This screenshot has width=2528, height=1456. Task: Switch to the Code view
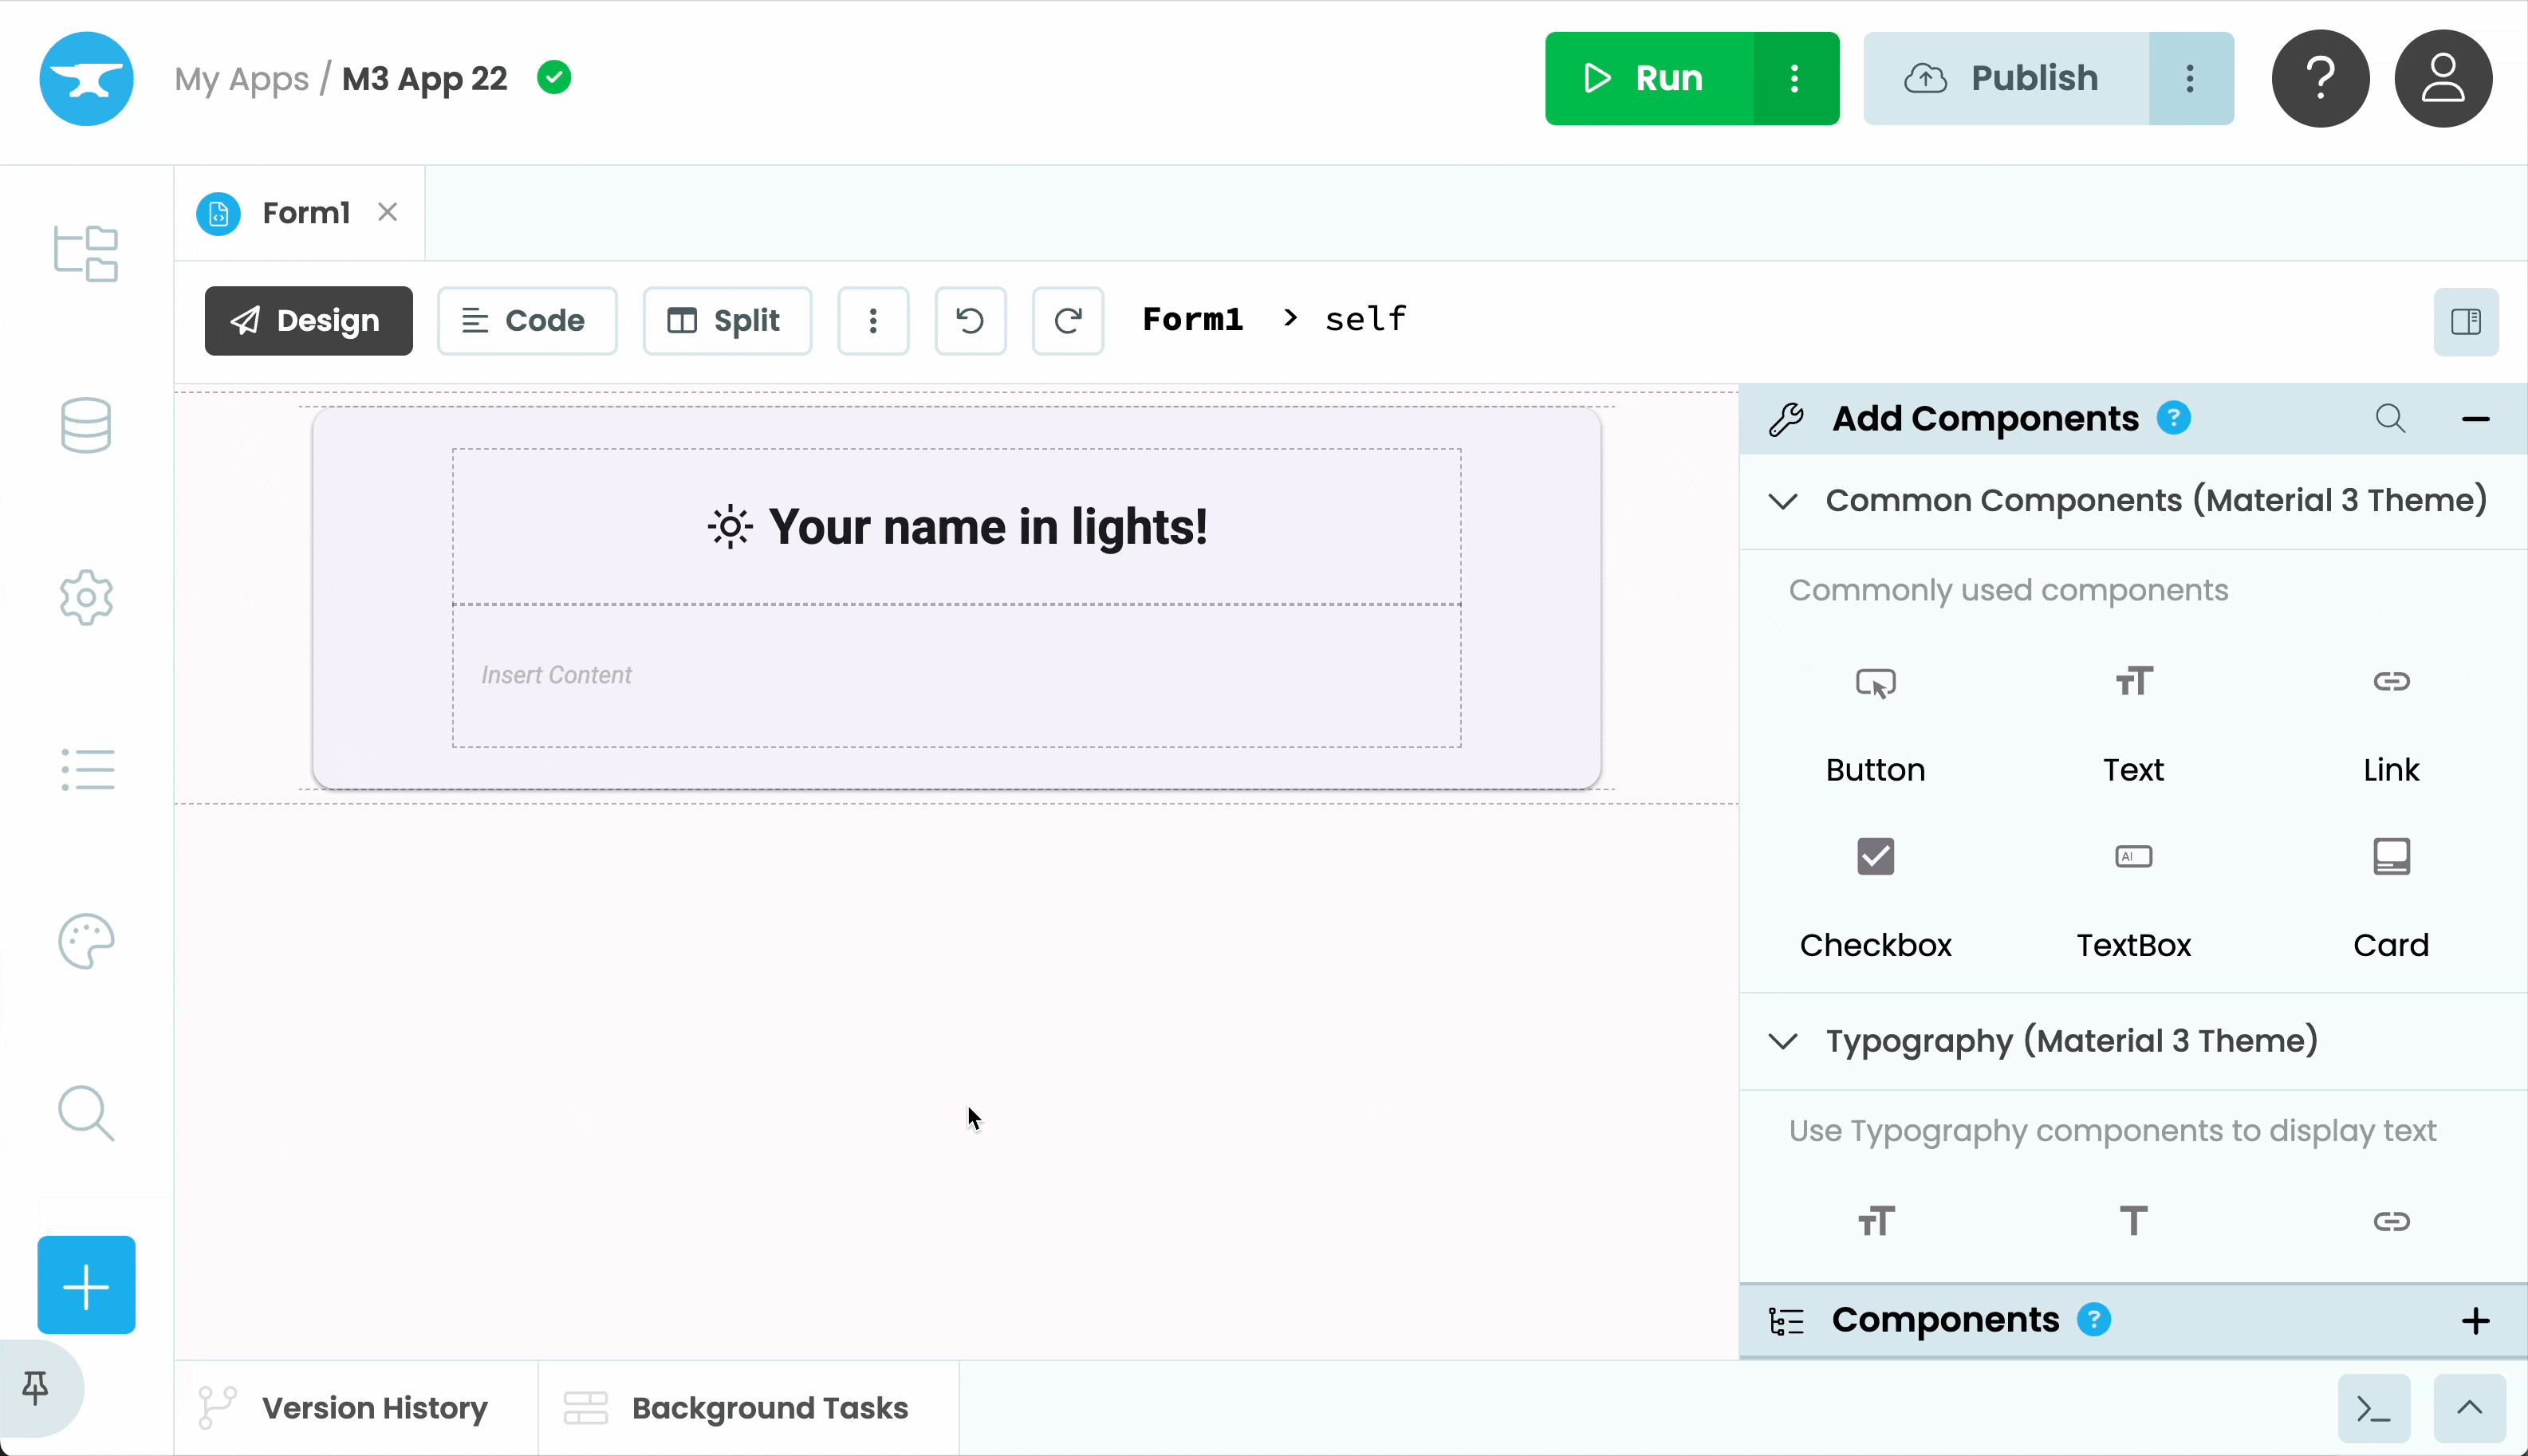click(527, 320)
